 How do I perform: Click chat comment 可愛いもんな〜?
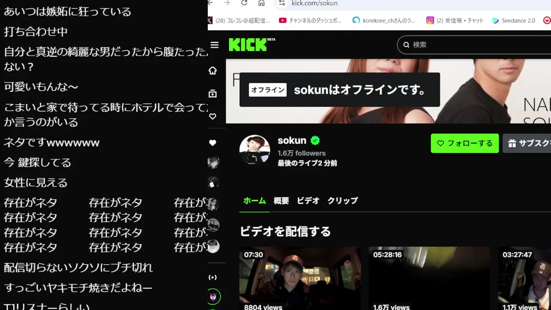pyautogui.click(x=41, y=87)
